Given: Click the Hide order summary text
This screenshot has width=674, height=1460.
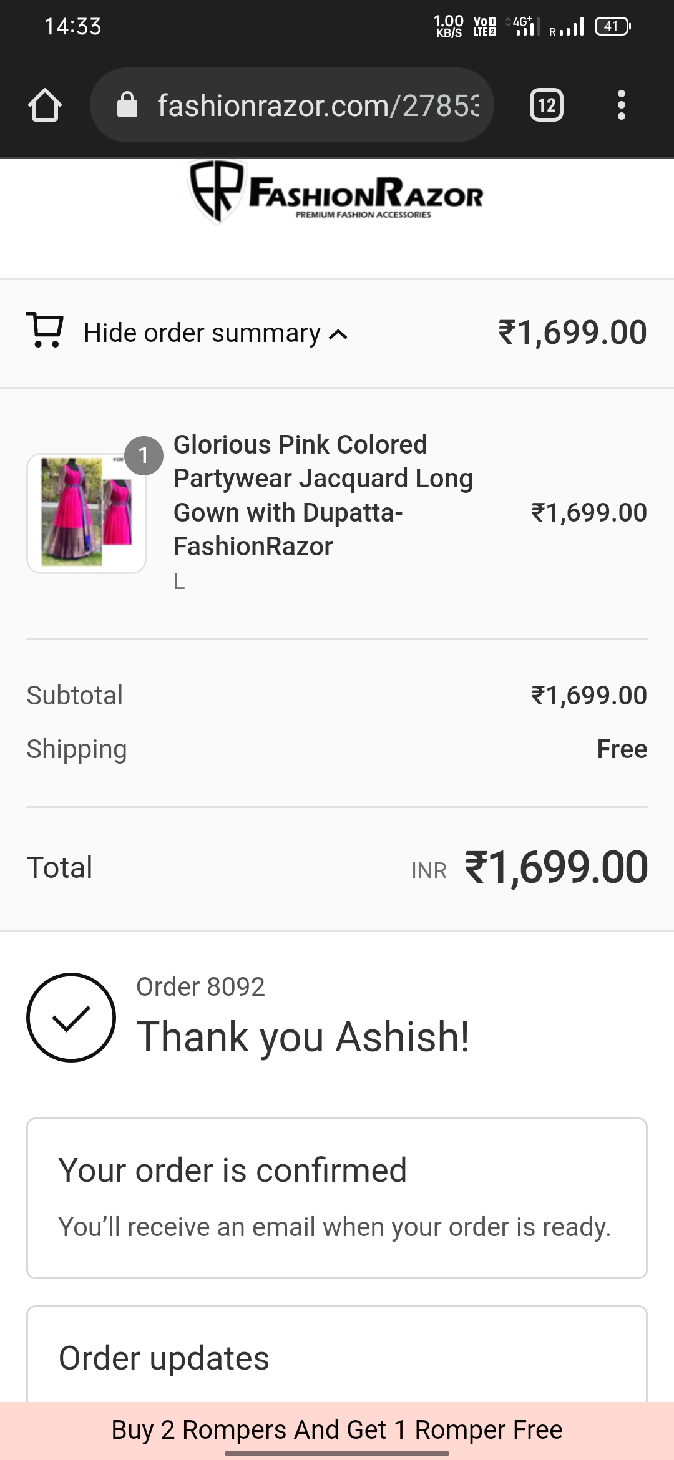Looking at the screenshot, I should point(202,333).
